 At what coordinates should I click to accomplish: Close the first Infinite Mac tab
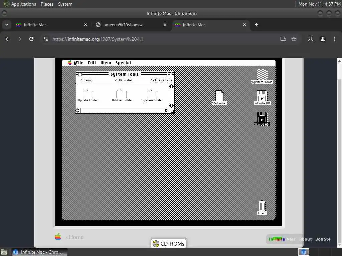[85, 25]
